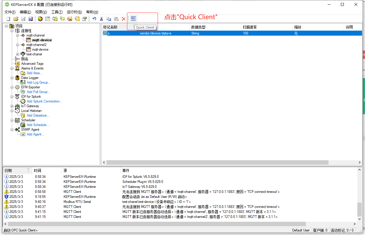Open project properties with the gear icon
The width and height of the screenshot is (365, 235).
click(x=40, y=19)
